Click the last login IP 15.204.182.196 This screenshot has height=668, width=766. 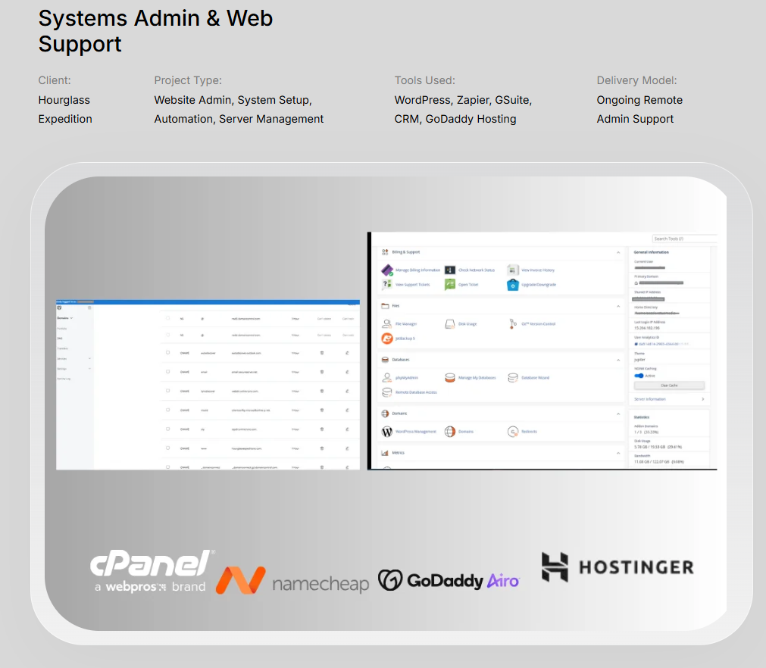pyautogui.click(x=647, y=328)
